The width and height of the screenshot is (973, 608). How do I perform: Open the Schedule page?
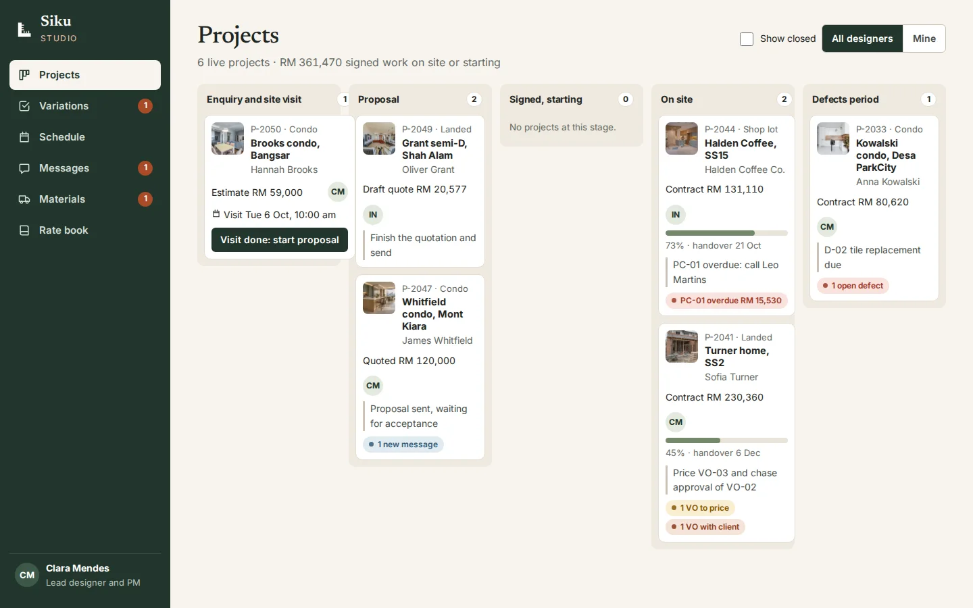click(85, 137)
